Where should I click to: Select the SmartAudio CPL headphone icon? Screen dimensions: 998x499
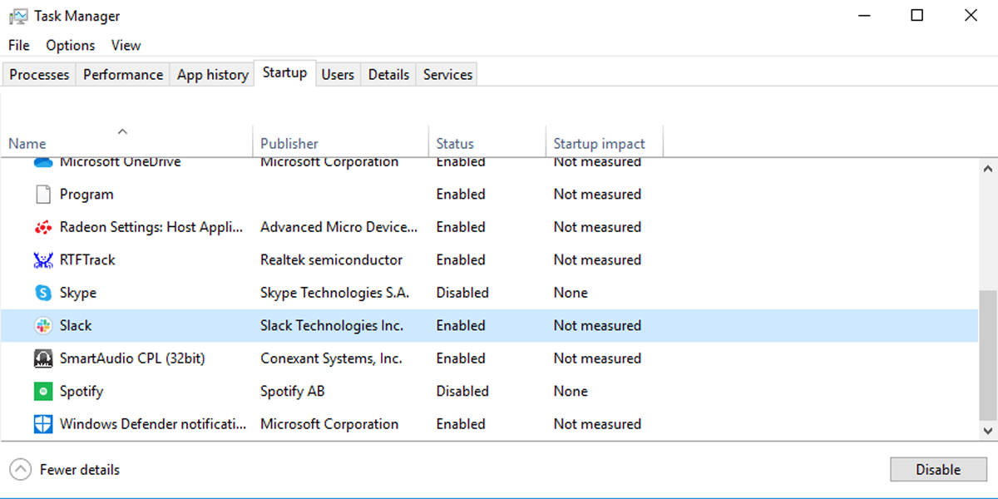tap(43, 358)
